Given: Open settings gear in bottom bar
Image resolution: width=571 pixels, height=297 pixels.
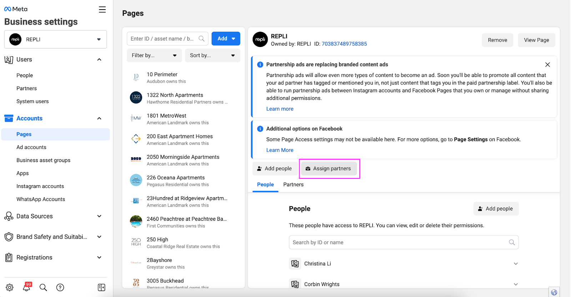Looking at the screenshot, I should (10, 287).
